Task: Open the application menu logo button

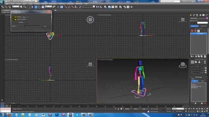Action: tap(2, 2)
